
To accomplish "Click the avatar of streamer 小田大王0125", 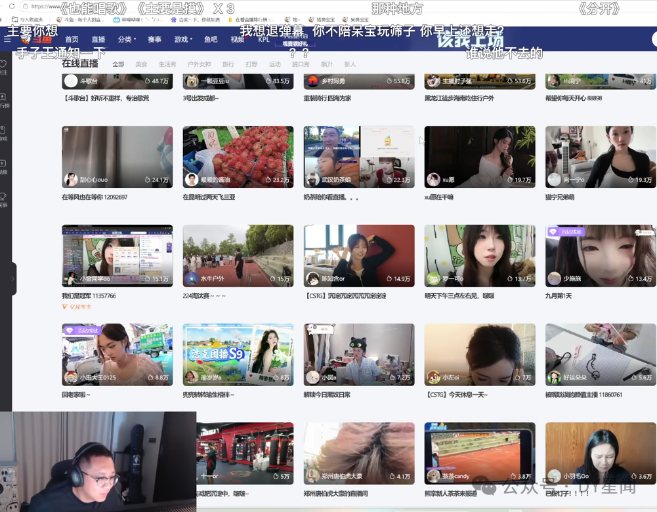I will pyautogui.click(x=71, y=377).
